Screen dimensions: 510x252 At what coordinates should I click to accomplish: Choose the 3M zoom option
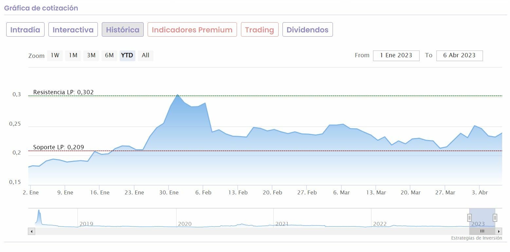pos(91,55)
